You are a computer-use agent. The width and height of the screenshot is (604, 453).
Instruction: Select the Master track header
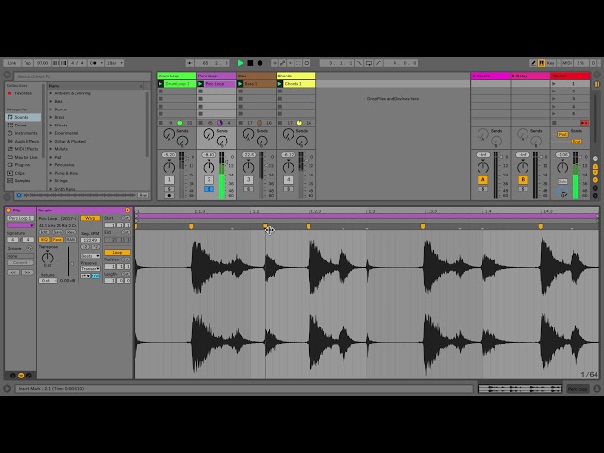pos(570,75)
